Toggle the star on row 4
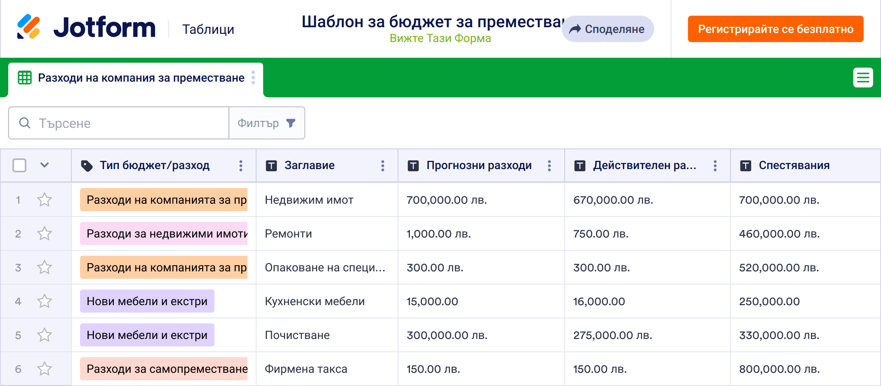The height and width of the screenshot is (386, 881). click(x=45, y=301)
